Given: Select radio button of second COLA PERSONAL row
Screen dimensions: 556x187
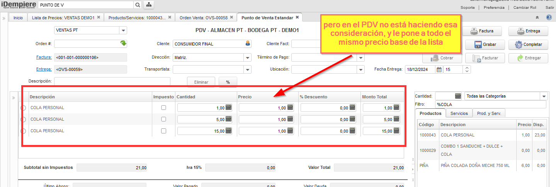Looking at the screenshot, I should coord(23,120).
